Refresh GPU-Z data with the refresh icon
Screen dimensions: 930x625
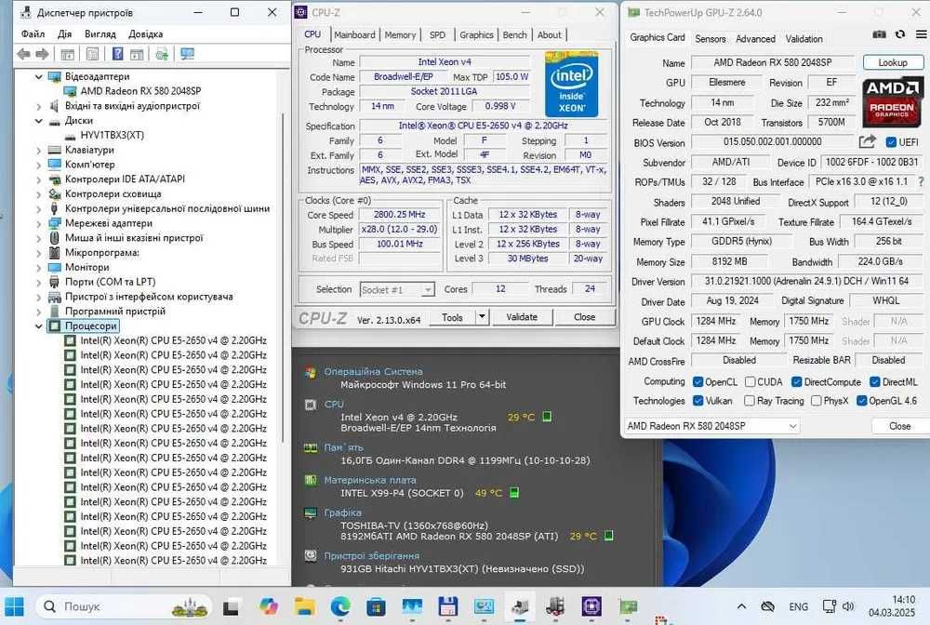tap(899, 34)
